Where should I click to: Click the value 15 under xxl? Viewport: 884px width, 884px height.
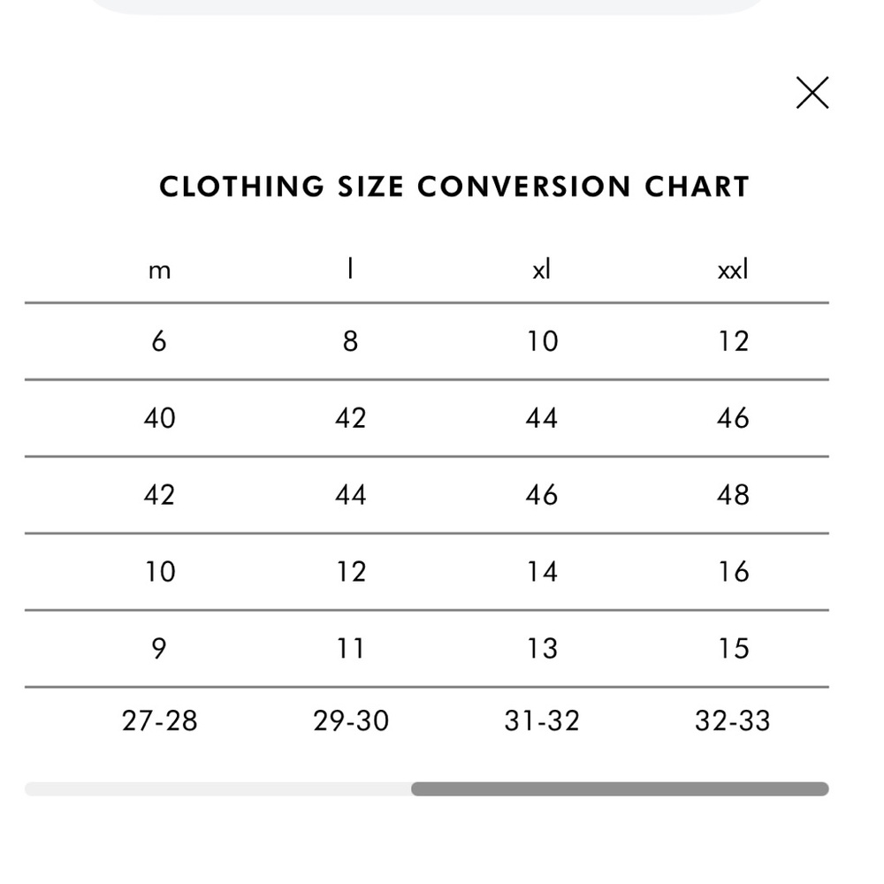pos(733,648)
